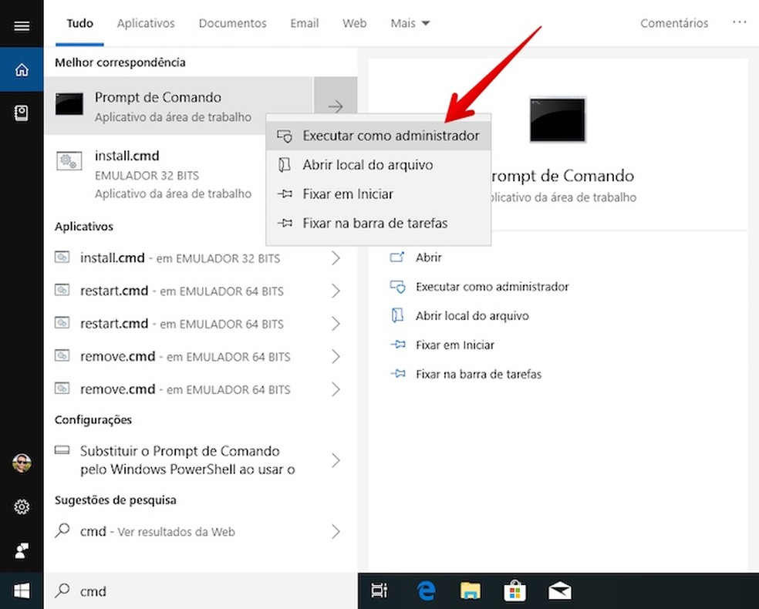Expand the Mais dropdown filter

(410, 23)
